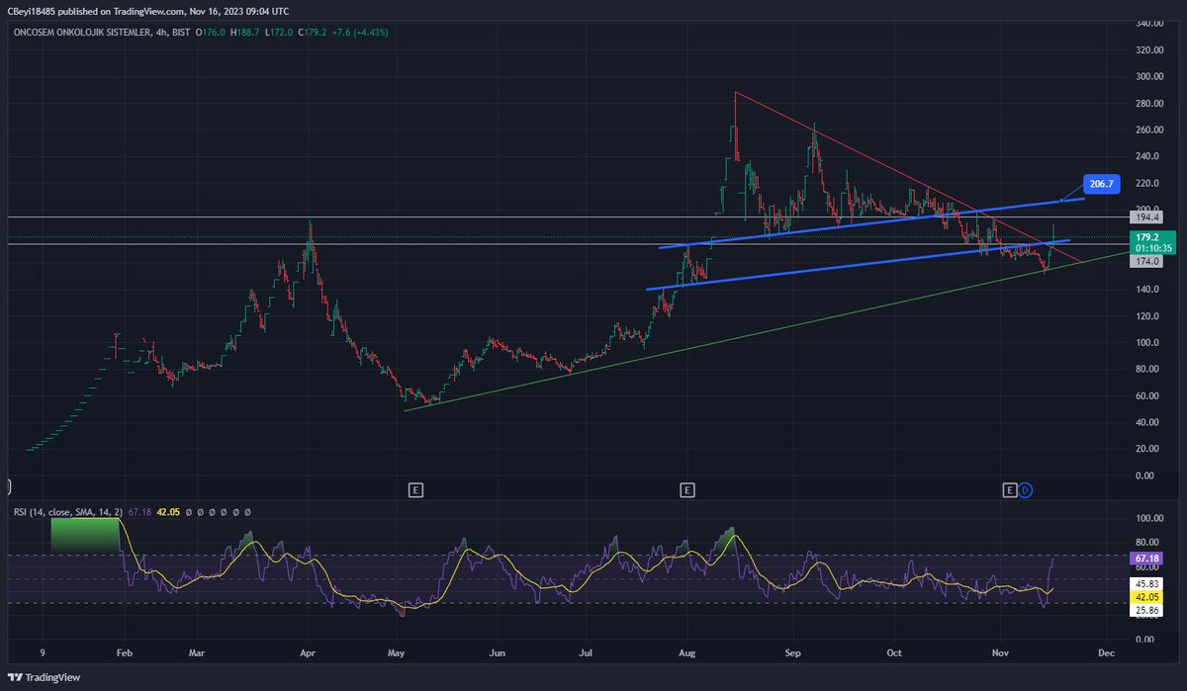Collapse the pane with the left-edge bracket icon
The width and height of the screenshot is (1187, 691).
point(9,486)
